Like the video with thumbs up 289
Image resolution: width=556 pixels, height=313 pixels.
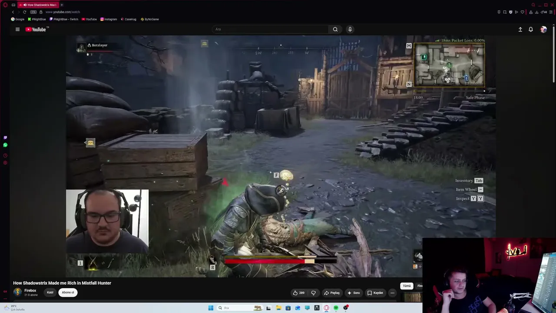coord(298,293)
